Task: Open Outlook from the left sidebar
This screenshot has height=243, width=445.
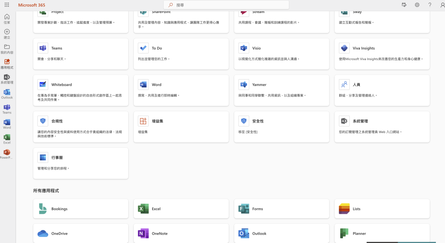Action: (x=7, y=94)
